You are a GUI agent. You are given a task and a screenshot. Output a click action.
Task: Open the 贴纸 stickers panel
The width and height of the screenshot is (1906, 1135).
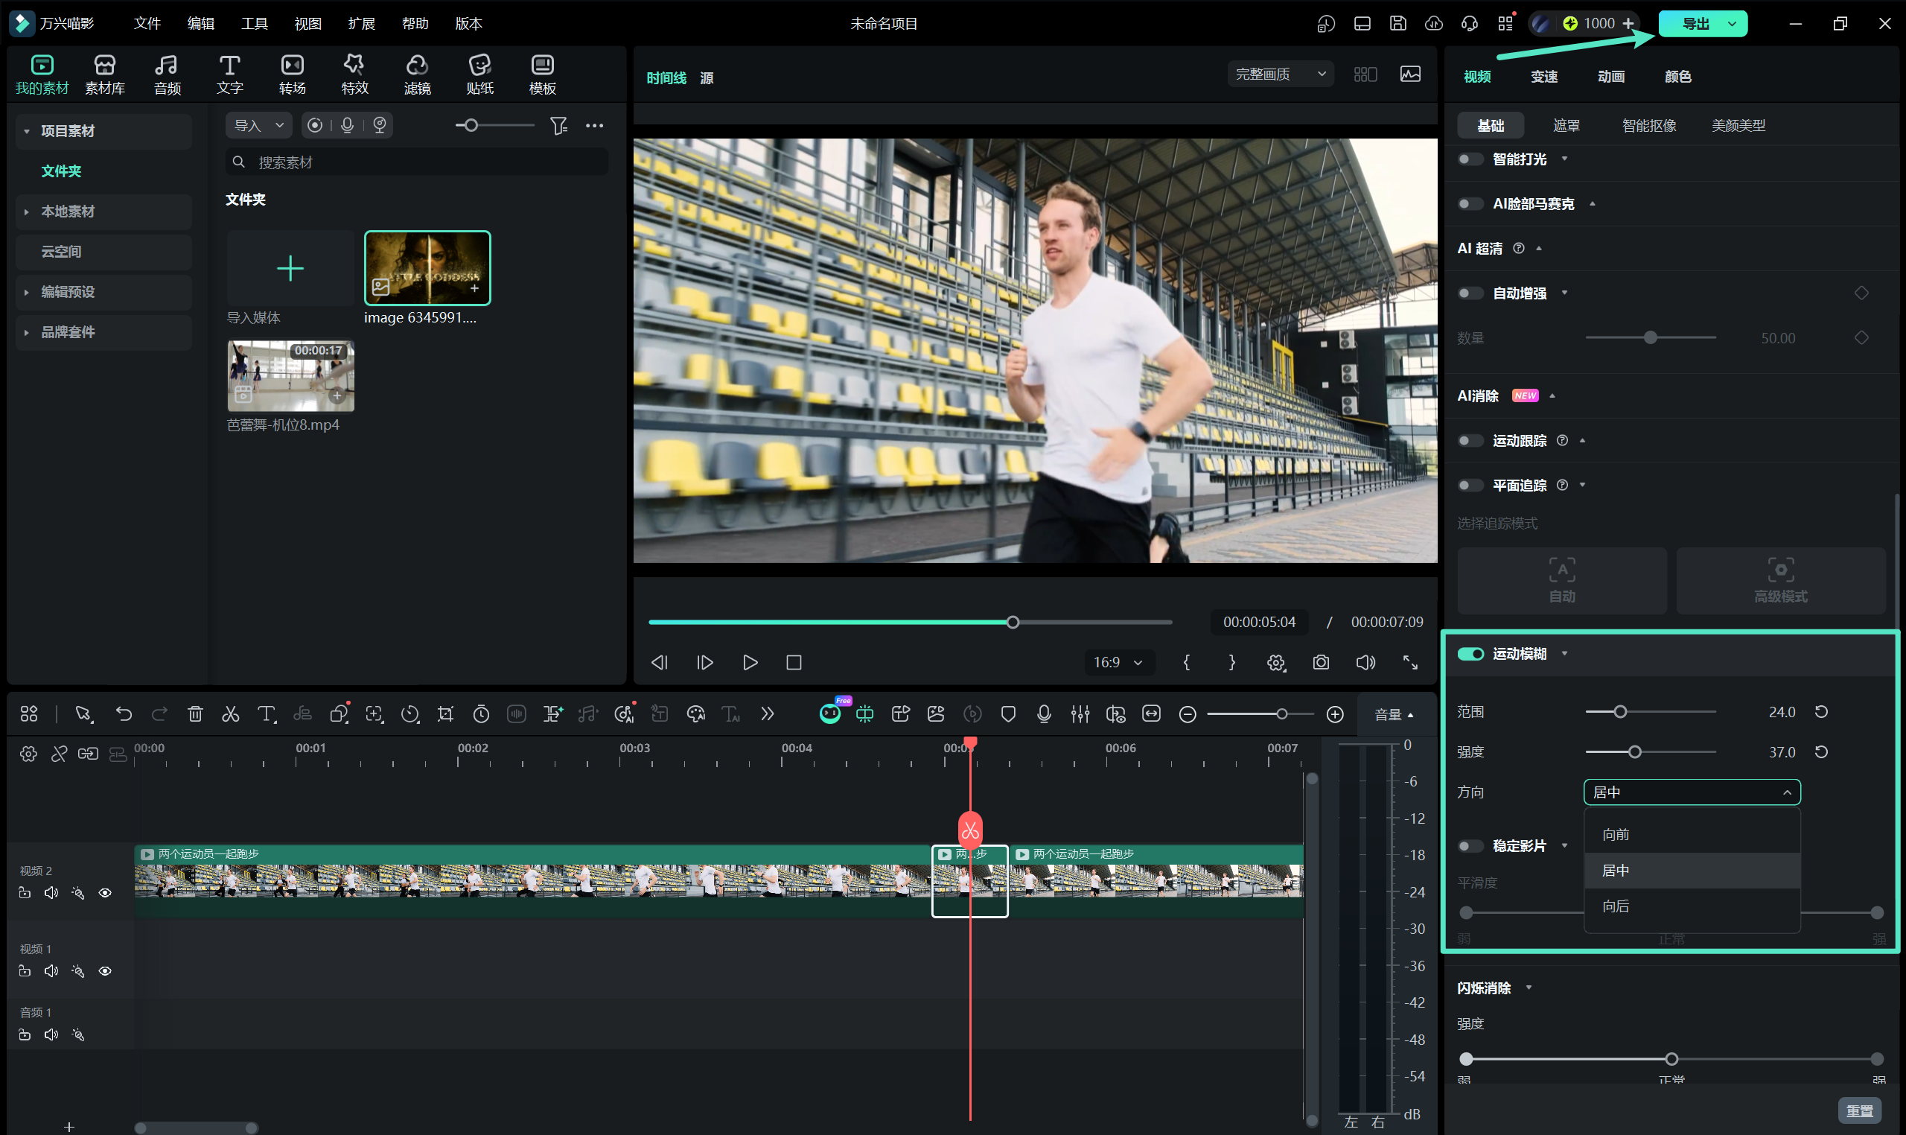click(x=480, y=75)
